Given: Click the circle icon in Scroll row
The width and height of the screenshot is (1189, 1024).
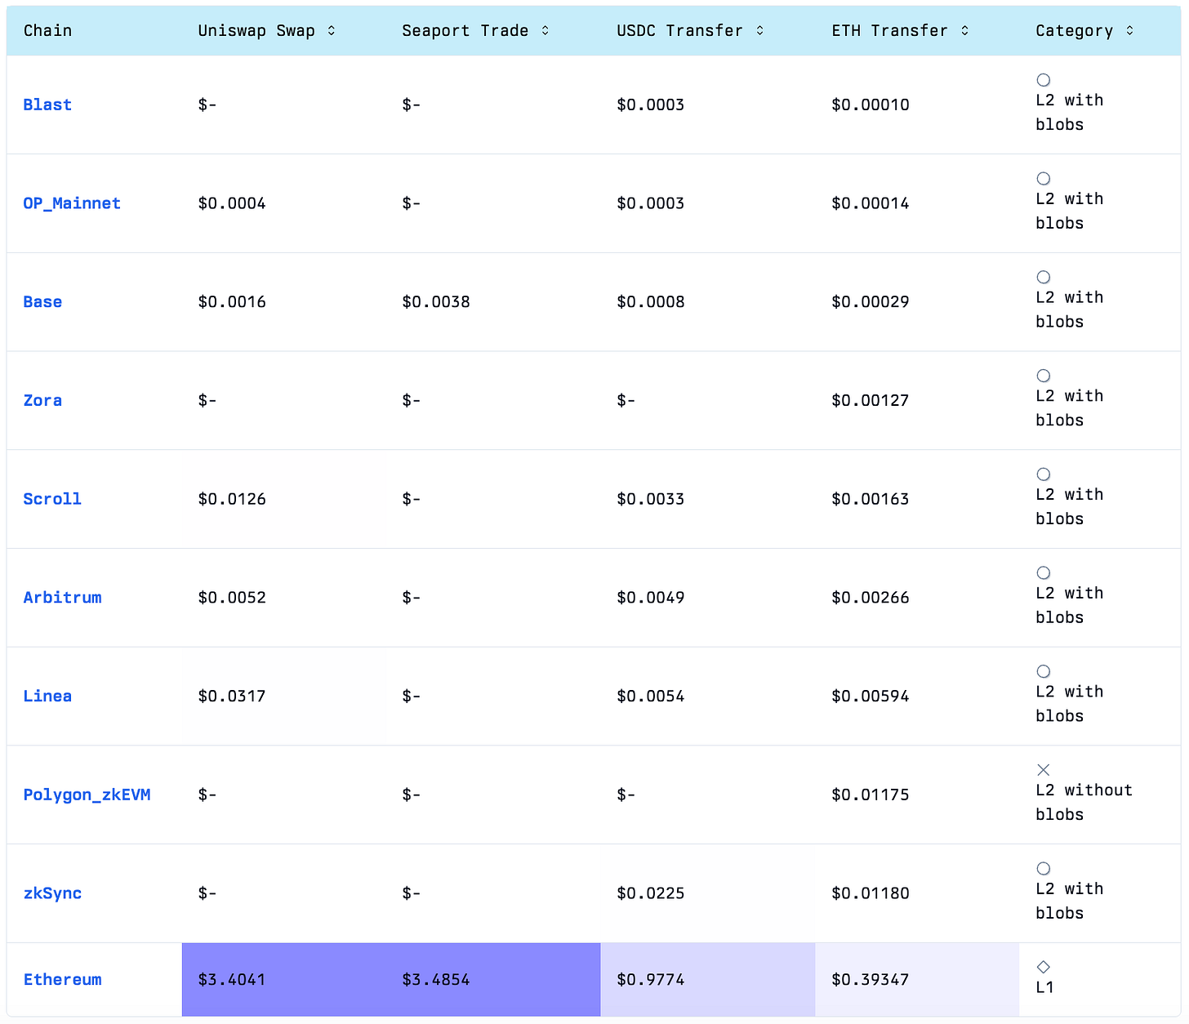Looking at the screenshot, I should [1044, 474].
